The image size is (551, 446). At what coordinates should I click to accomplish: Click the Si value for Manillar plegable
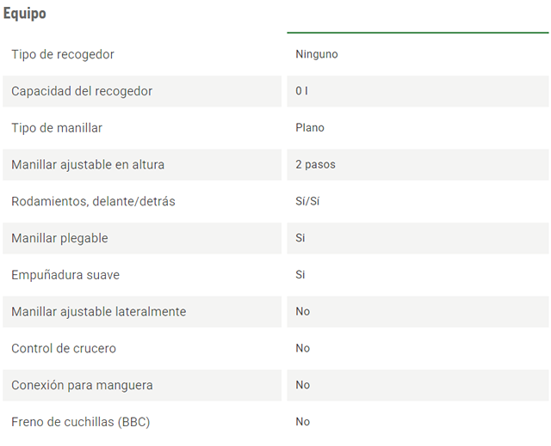pyautogui.click(x=300, y=238)
